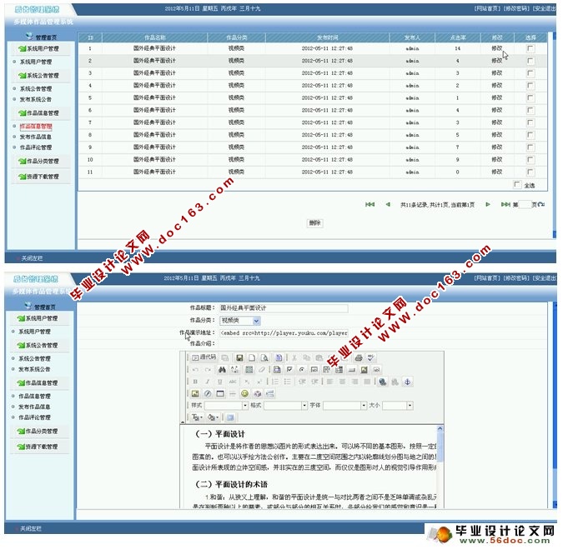The image size is (563, 549).
Task: Check the checkbox for row ID 11
Action: (530, 172)
